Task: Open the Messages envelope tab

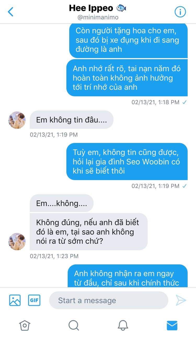Action: tap(172, 325)
